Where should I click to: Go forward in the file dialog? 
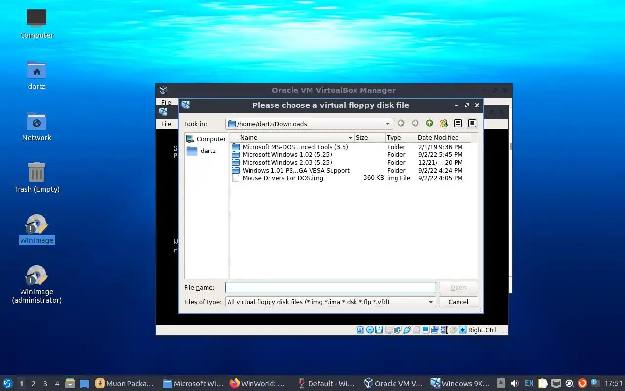pyautogui.click(x=415, y=124)
